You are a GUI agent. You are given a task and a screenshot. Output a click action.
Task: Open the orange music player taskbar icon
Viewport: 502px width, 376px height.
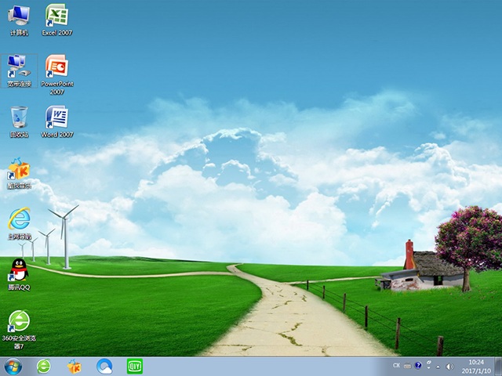coord(75,366)
